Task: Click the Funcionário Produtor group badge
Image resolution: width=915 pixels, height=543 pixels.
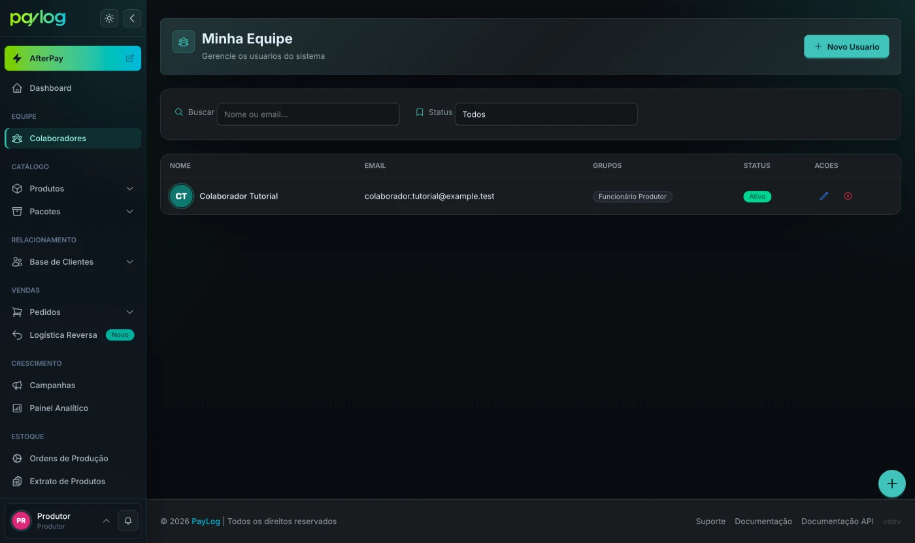Action: [633, 196]
